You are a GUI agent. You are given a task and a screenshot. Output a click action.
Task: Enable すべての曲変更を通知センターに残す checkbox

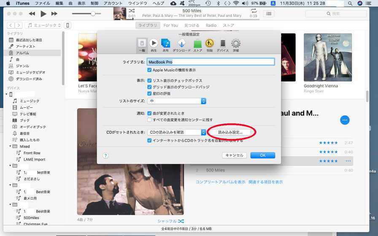(149, 120)
